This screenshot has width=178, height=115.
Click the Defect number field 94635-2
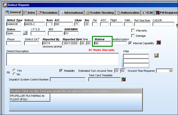[35, 24]
